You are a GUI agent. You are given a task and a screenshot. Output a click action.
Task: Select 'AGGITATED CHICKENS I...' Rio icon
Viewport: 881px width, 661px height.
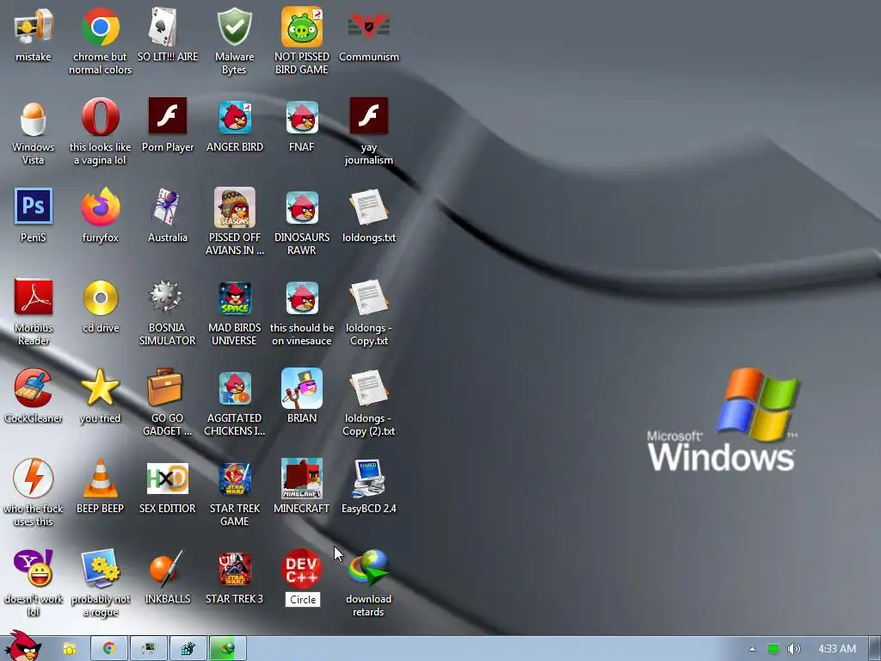coord(234,388)
